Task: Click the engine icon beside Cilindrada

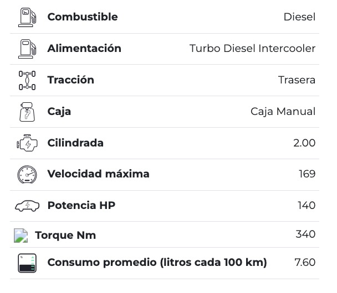Action: 27,143
